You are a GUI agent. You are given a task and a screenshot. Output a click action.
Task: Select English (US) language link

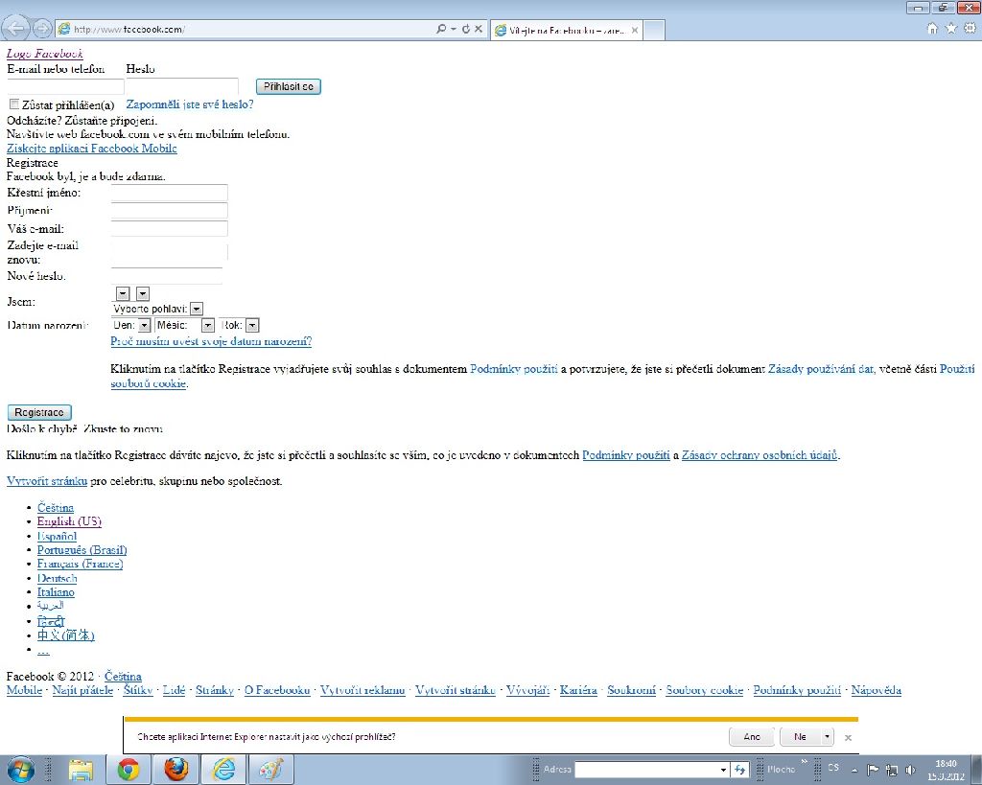click(69, 521)
